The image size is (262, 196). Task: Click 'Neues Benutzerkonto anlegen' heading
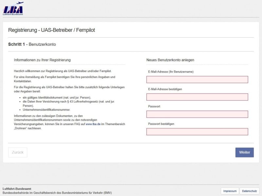tap(170, 60)
